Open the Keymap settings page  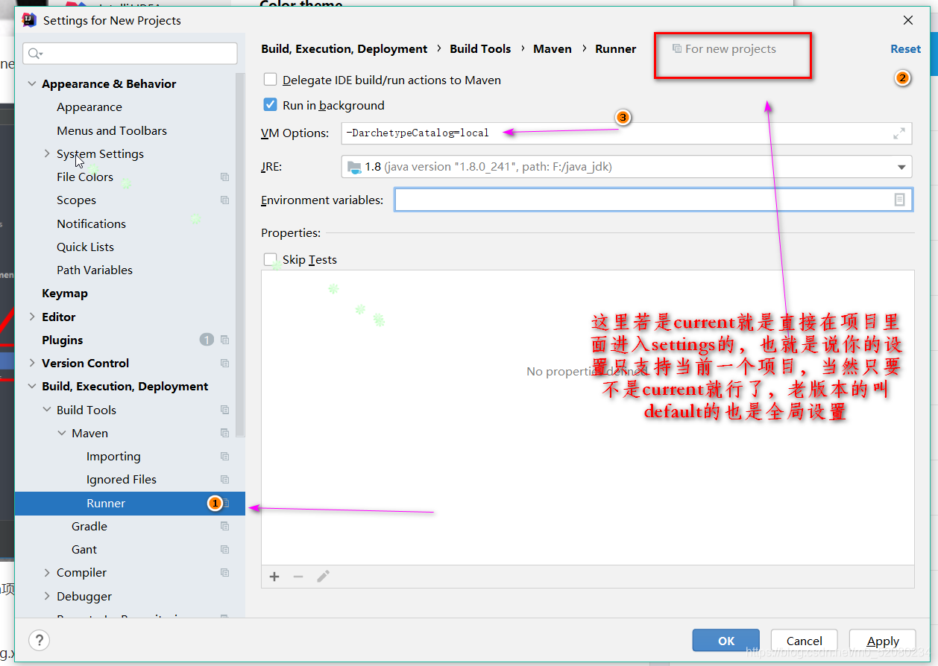click(65, 294)
